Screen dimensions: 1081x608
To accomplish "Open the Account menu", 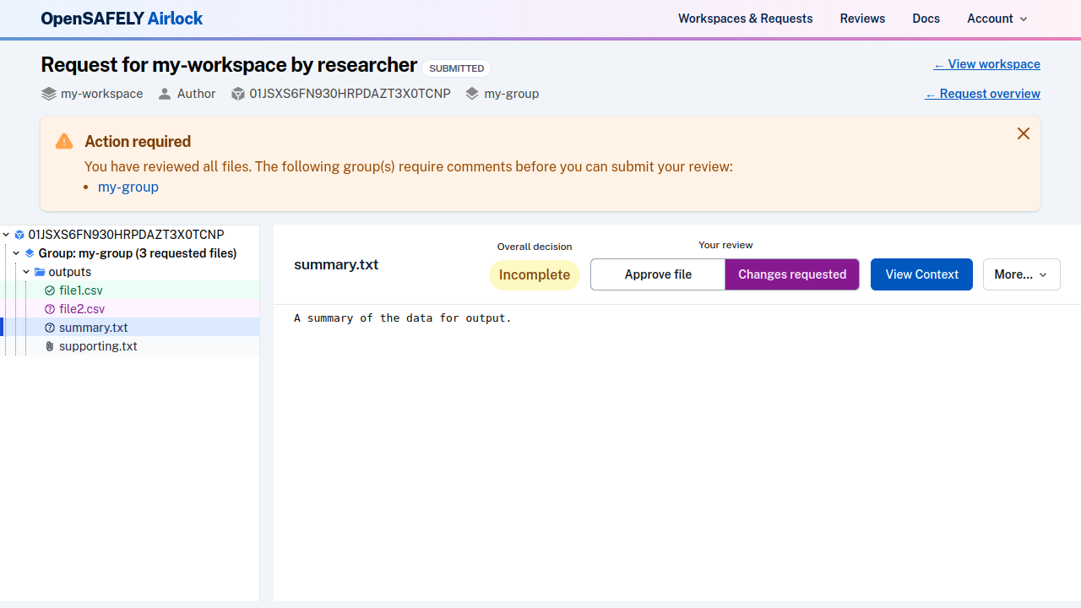I will 996,19.
